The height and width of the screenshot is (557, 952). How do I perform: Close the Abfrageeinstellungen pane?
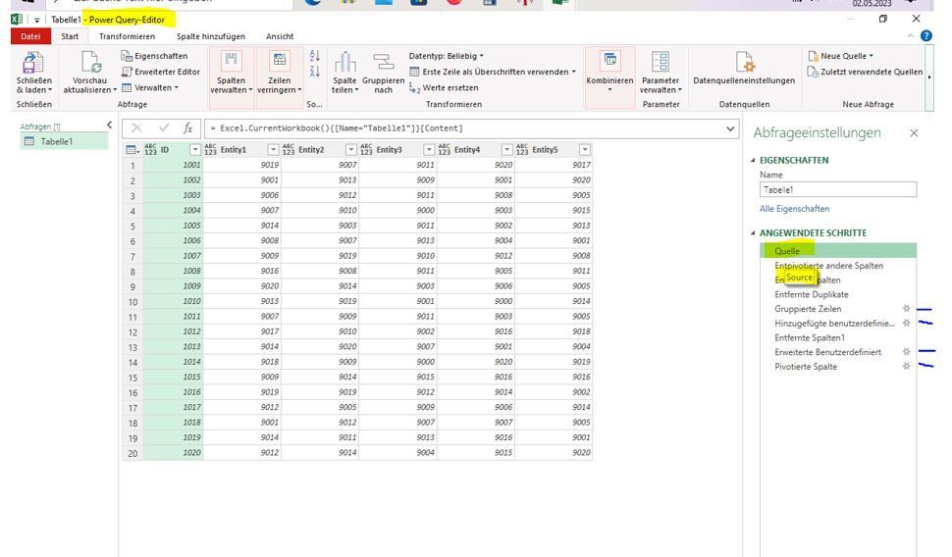click(x=914, y=133)
